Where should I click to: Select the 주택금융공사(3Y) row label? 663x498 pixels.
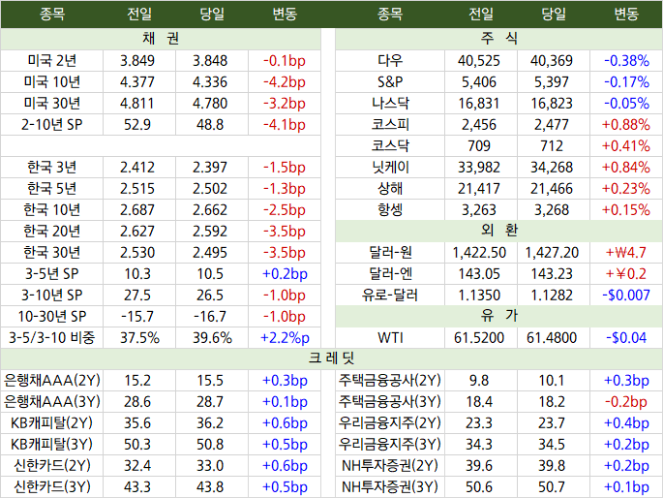click(390, 401)
